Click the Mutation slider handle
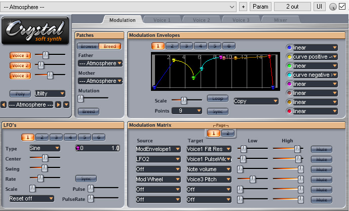The image size is (349, 211). pos(81,98)
